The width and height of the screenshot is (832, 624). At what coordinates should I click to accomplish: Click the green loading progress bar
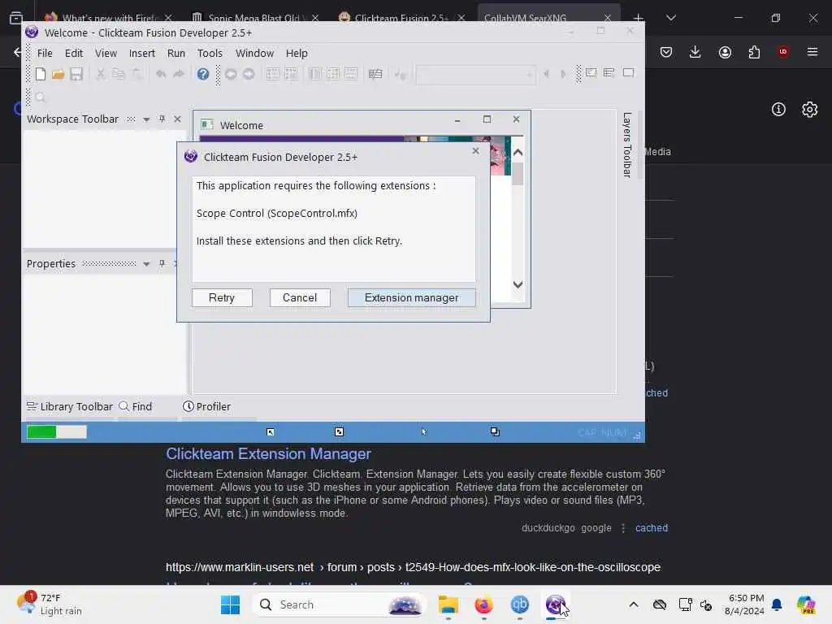[x=57, y=432]
